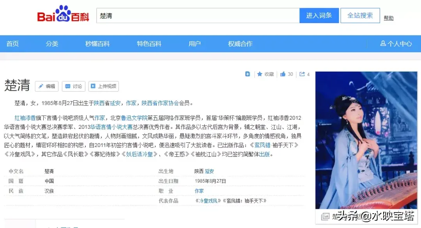Click the star 收藏 favorite icon

pos(260,74)
